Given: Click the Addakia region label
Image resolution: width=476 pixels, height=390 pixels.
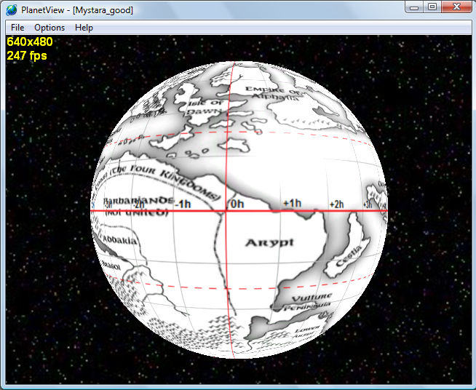Looking at the screenshot, I should pyautogui.click(x=120, y=240).
